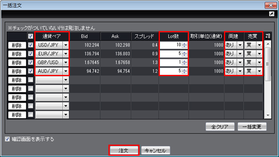The image size is (279, 157).
Task: Open 両建 dropdown in AUD/JPY row
Action: (x=240, y=71)
